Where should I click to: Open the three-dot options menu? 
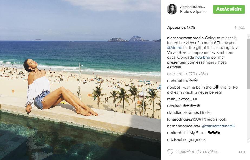coord(242,152)
